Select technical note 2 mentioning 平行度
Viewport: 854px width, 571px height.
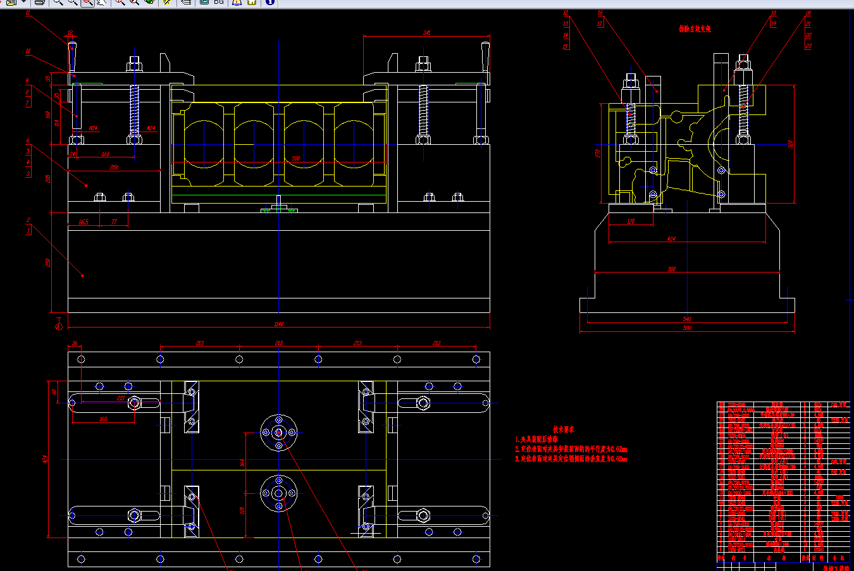[x=571, y=449]
